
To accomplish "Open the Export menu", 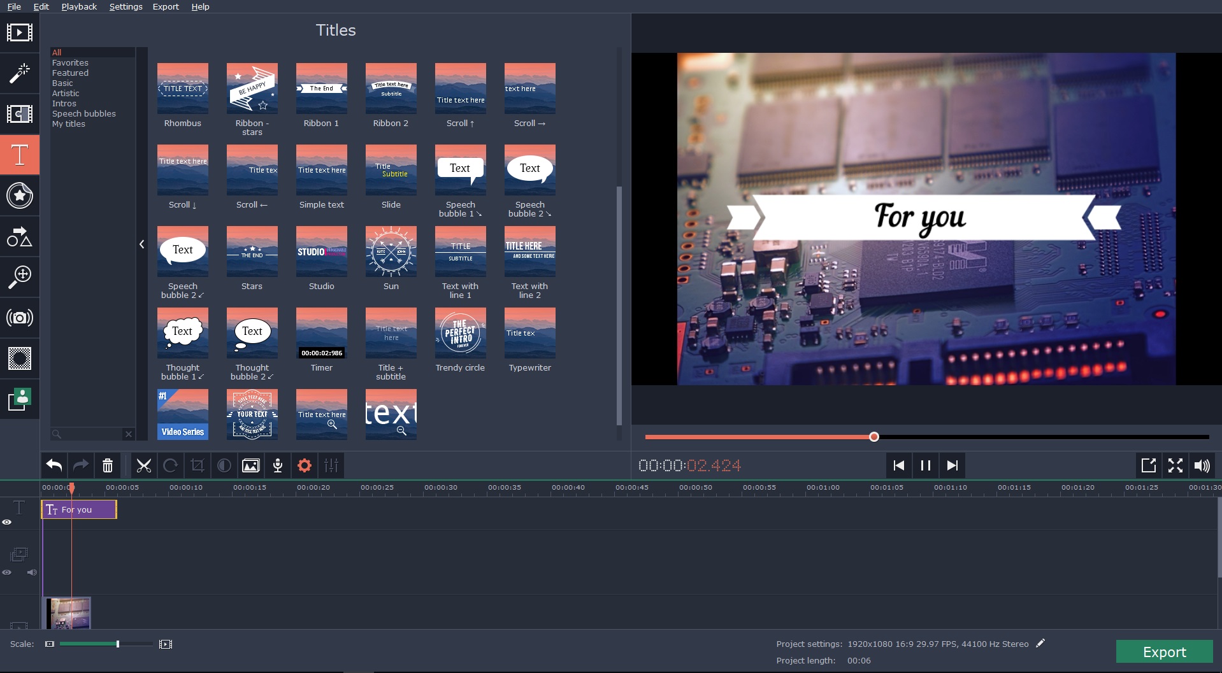I will (x=166, y=6).
